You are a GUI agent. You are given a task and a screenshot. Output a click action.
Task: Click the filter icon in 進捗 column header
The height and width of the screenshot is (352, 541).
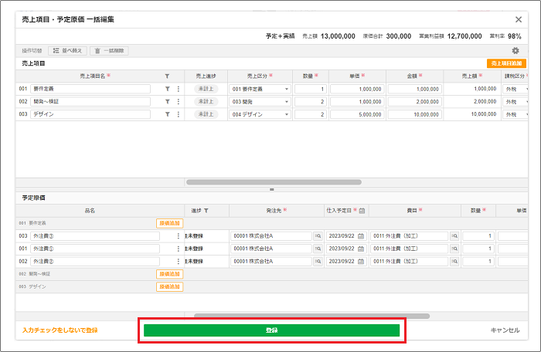click(206, 211)
